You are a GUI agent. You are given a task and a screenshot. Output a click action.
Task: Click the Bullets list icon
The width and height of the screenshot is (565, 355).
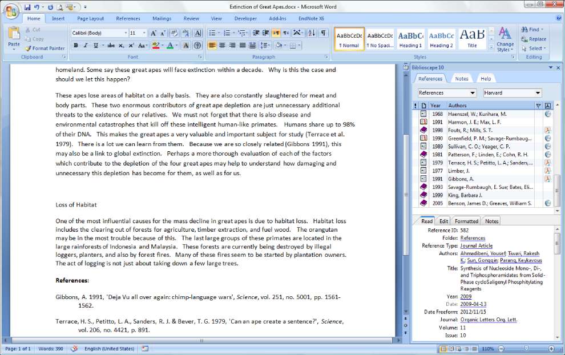[x=212, y=33]
